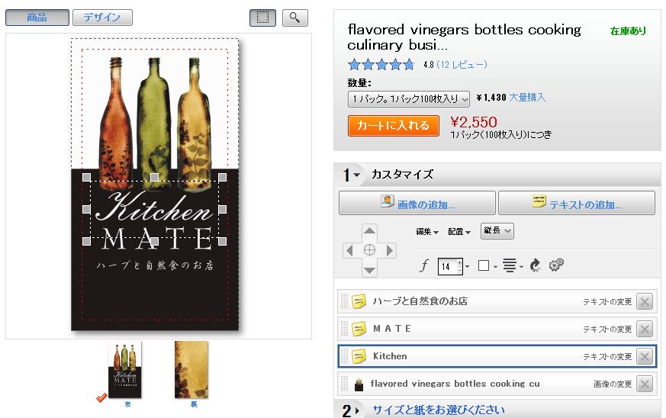Screen dimensions: 666x418
Task: Toggle the safe-area guides icon
Action: coord(262,18)
